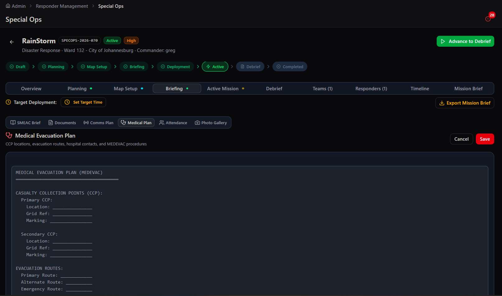The height and width of the screenshot is (296, 502).
Task: Switch to the Overview tab
Action: [31, 89]
